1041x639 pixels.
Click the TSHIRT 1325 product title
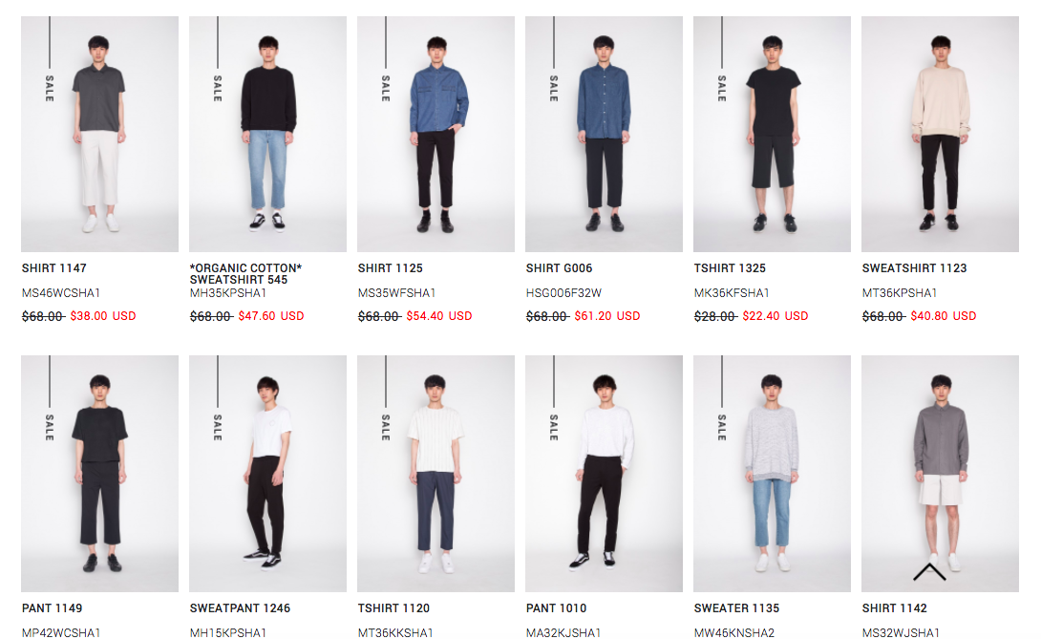pyautogui.click(x=730, y=268)
